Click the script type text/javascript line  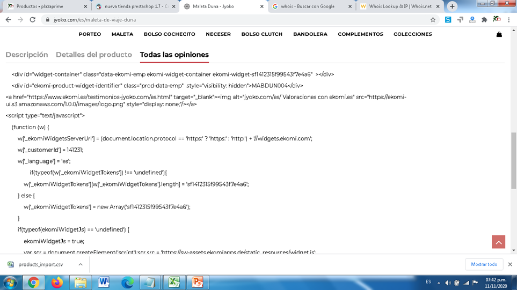(45, 116)
